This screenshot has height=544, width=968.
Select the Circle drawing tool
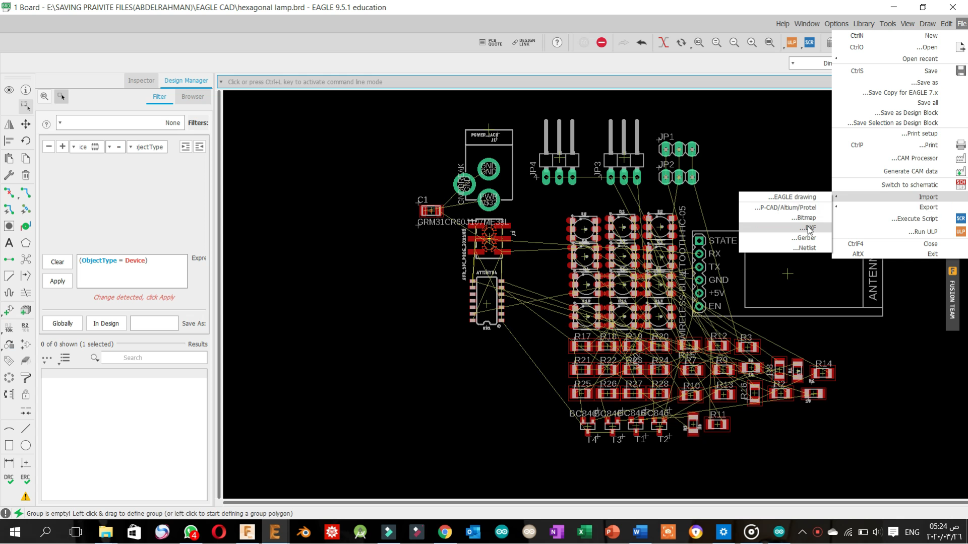[26, 445]
